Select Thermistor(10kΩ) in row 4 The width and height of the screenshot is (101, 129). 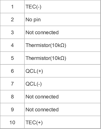(46, 45)
